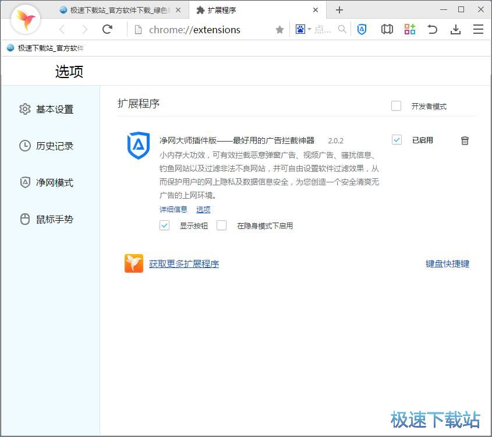Viewport: 492px width, 437px height.
Task: Check 在隐身模式下启用 checkbox
Action: point(221,225)
